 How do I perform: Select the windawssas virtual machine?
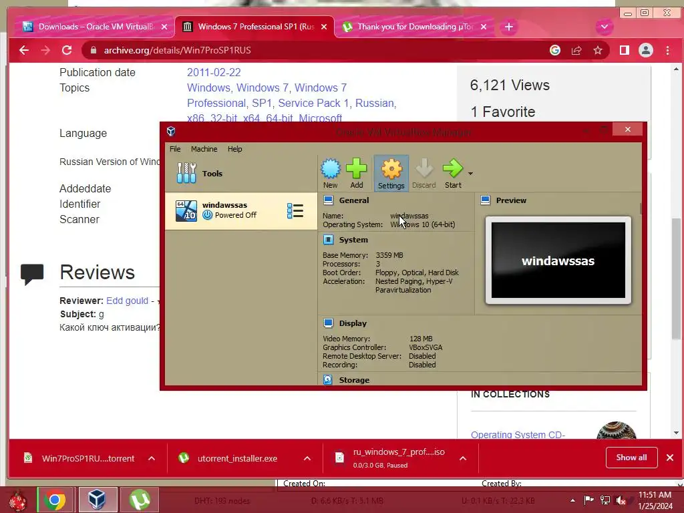(x=240, y=210)
